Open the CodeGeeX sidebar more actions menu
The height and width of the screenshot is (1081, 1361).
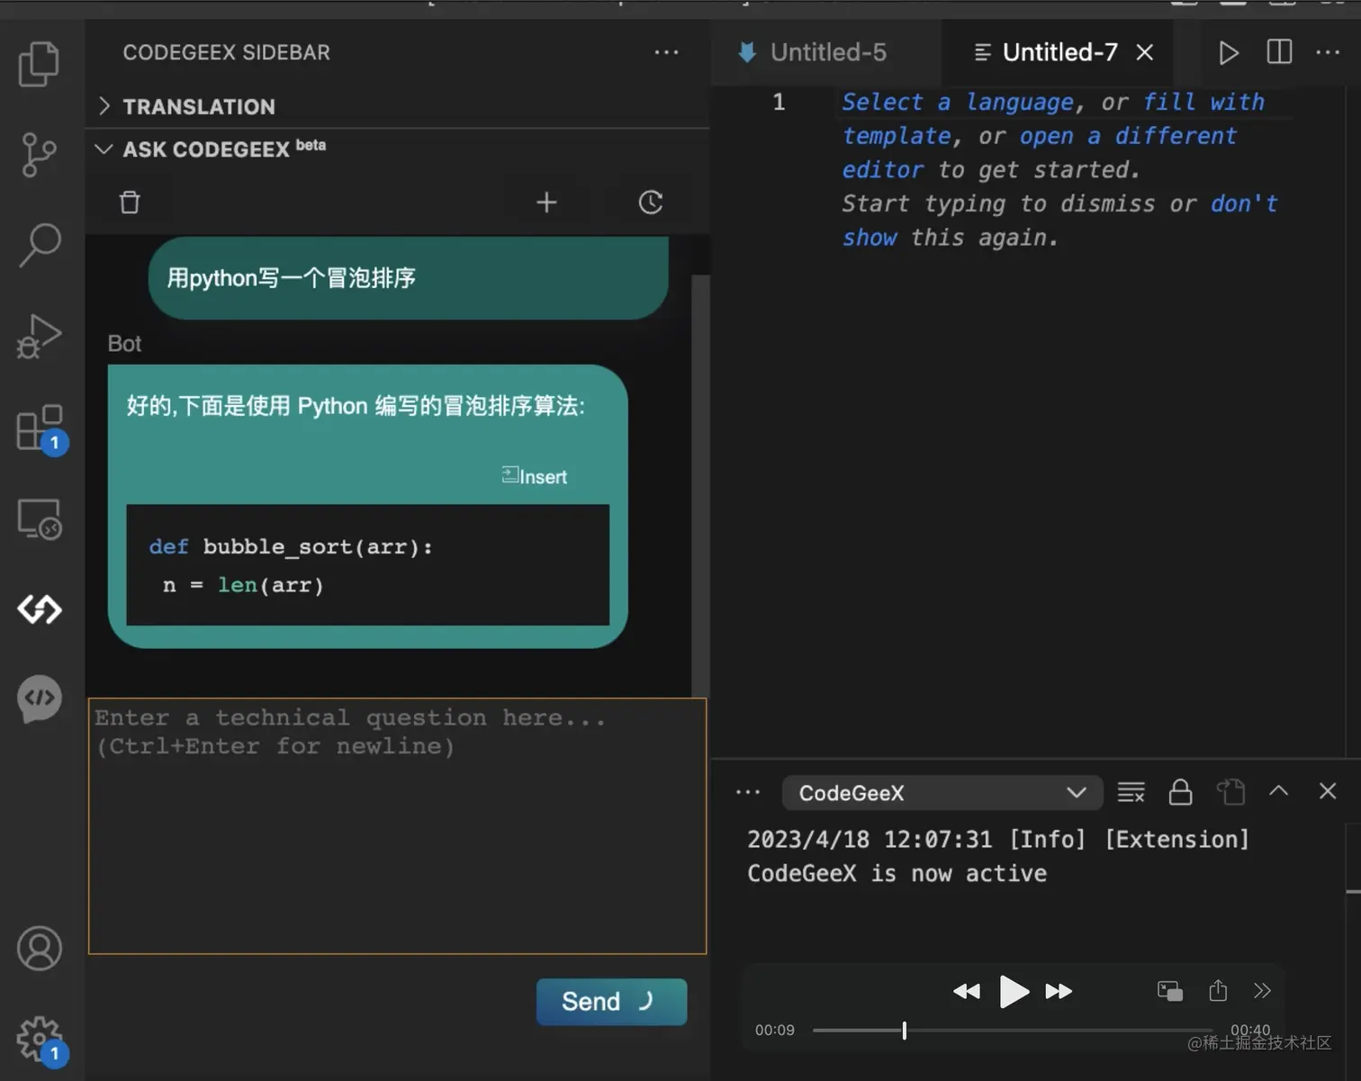[x=666, y=52]
